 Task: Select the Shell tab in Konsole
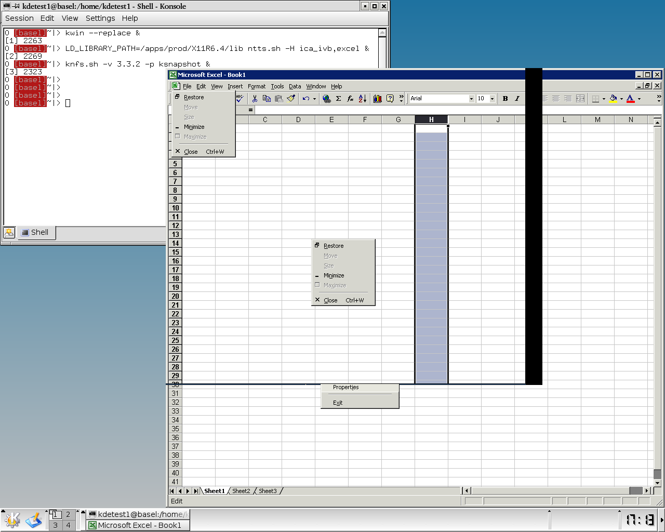tap(35, 232)
